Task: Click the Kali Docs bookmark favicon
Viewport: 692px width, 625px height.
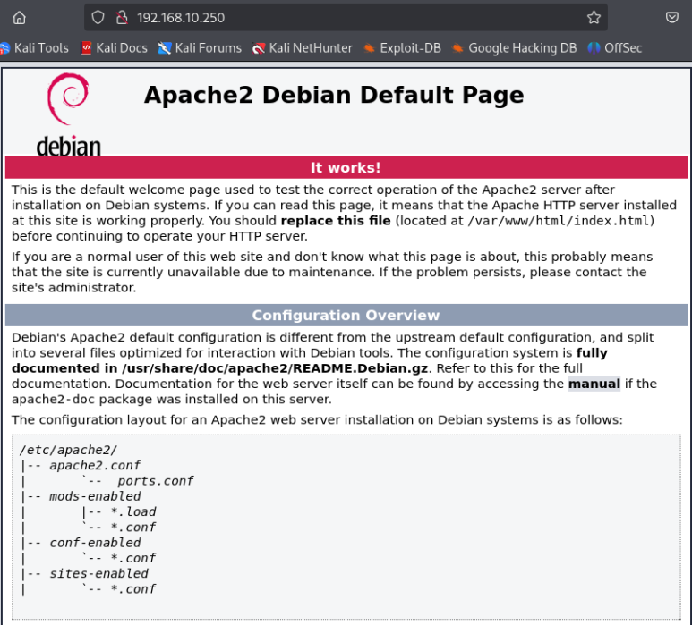Action: [86, 48]
